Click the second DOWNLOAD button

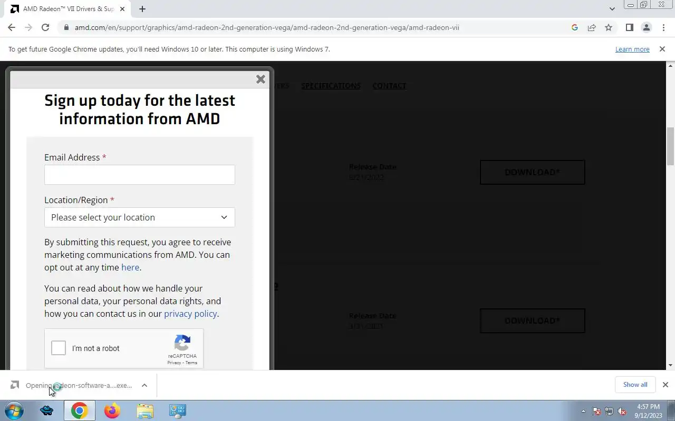click(x=532, y=320)
